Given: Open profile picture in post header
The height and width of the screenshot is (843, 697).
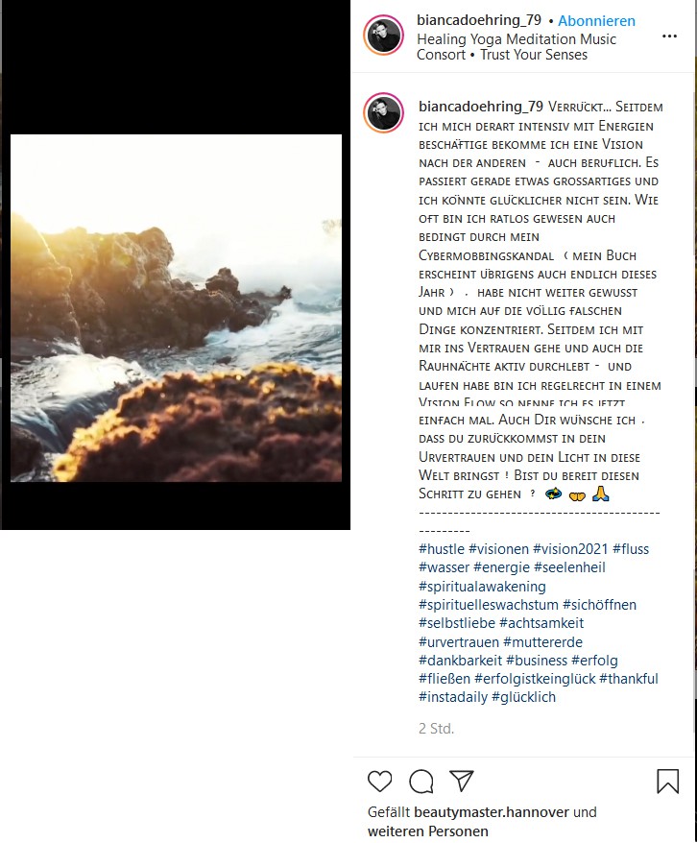Looking at the screenshot, I should pyautogui.click(x=383, y=36).
